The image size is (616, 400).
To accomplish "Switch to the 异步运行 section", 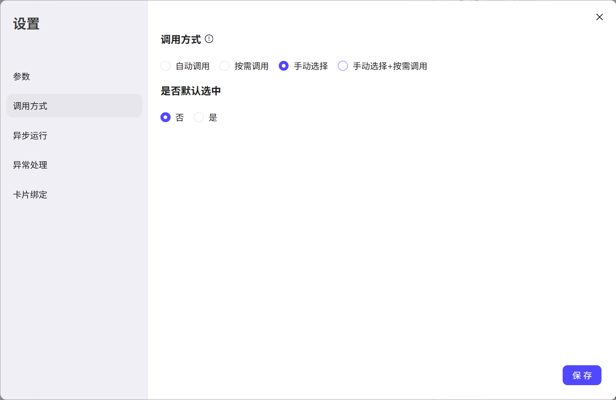I will [30, 136].
